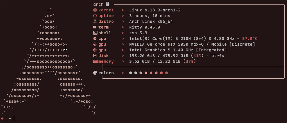Click the 'kitty 0.45.0' value
The width and height of the screenshot is (287, 123).
click(x=145, y=27)
